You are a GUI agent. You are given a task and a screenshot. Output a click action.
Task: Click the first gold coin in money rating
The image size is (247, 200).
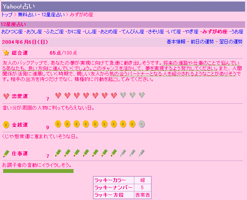pos(58,124)
